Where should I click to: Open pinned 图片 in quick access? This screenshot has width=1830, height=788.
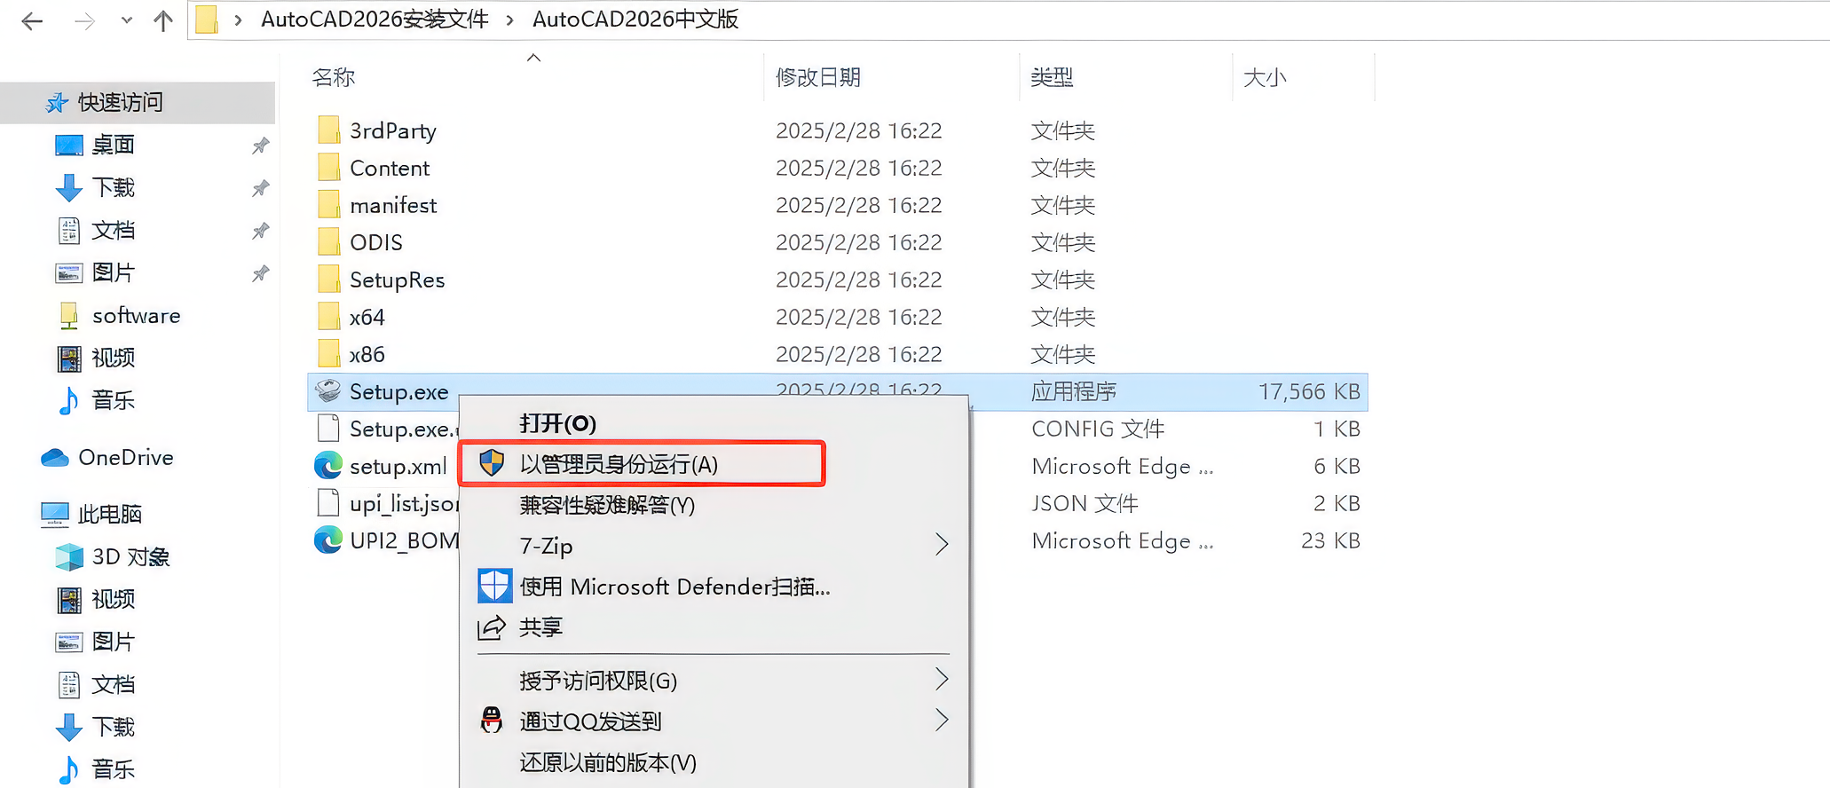tap(113, 272)
